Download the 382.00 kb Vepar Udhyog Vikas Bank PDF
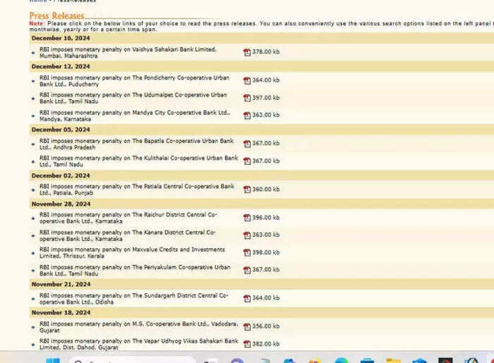Image resolution: width=494 pixels, height=363 pixels. [x=247, y=344]
